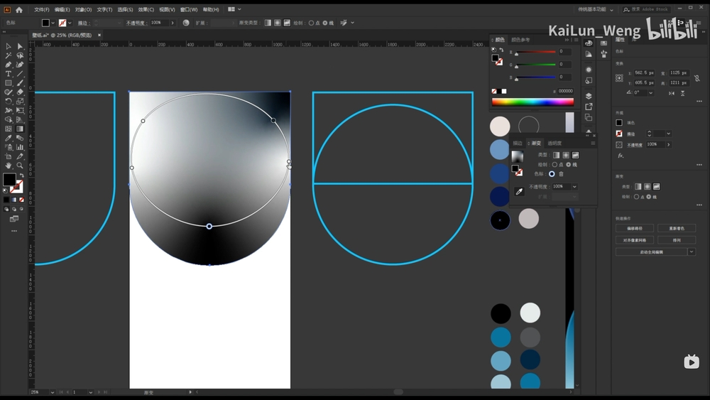Open opacity dropdown in Gradient panel
This screenshot has height=400, width=710.
(574, 187)
